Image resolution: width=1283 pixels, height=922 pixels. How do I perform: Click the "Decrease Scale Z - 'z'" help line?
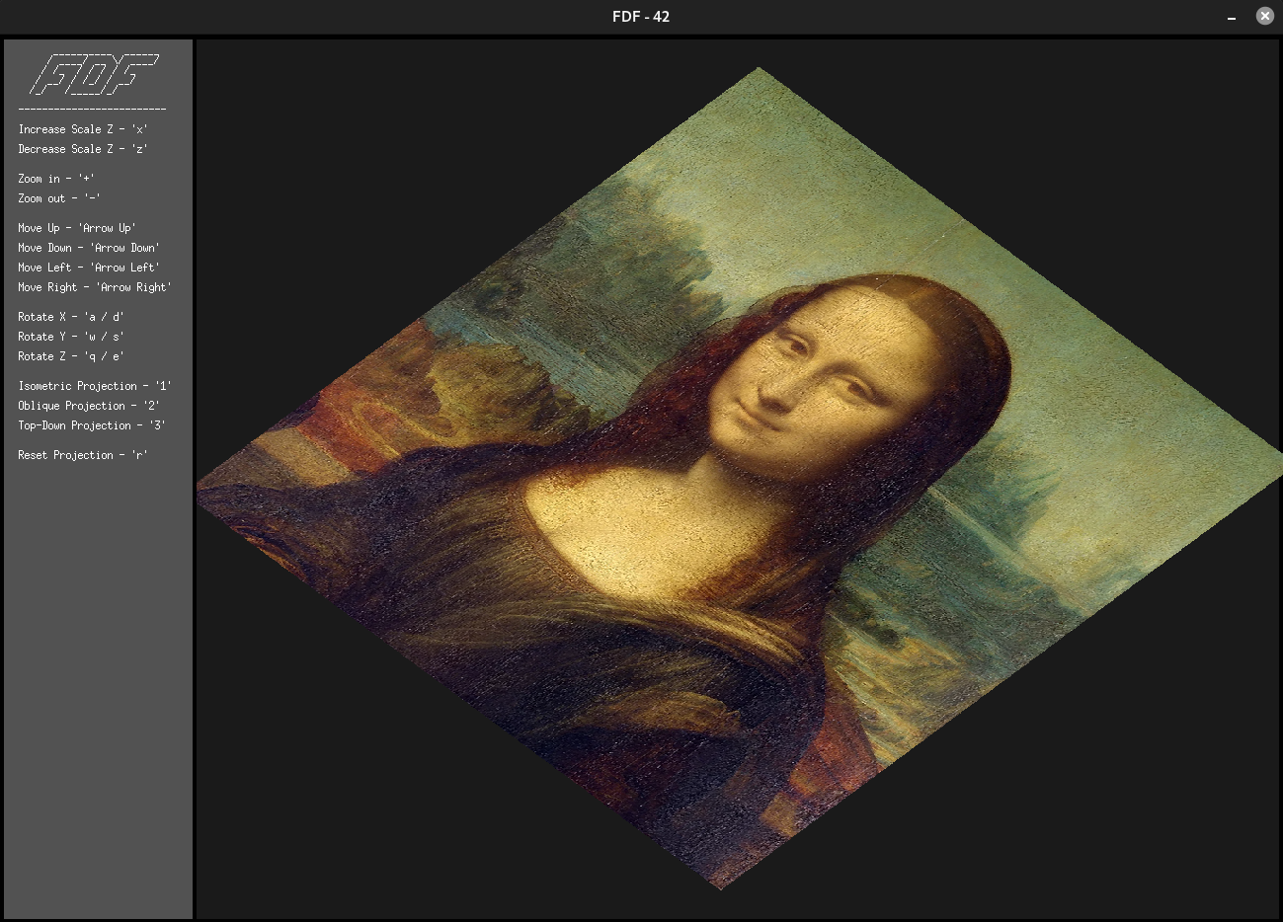[83, 149]
